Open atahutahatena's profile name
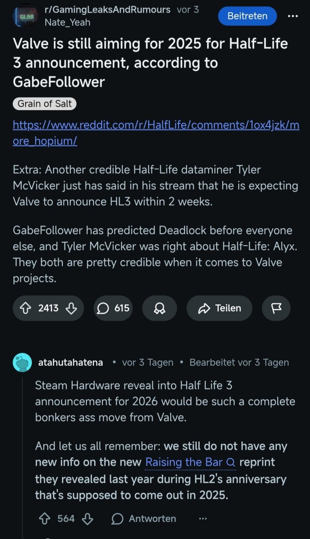Image resolution: width=310 pixels, height=539 pixels. (71, 362)
